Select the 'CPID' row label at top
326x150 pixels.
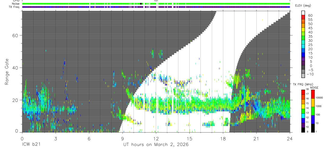click(x=16, y=1)
